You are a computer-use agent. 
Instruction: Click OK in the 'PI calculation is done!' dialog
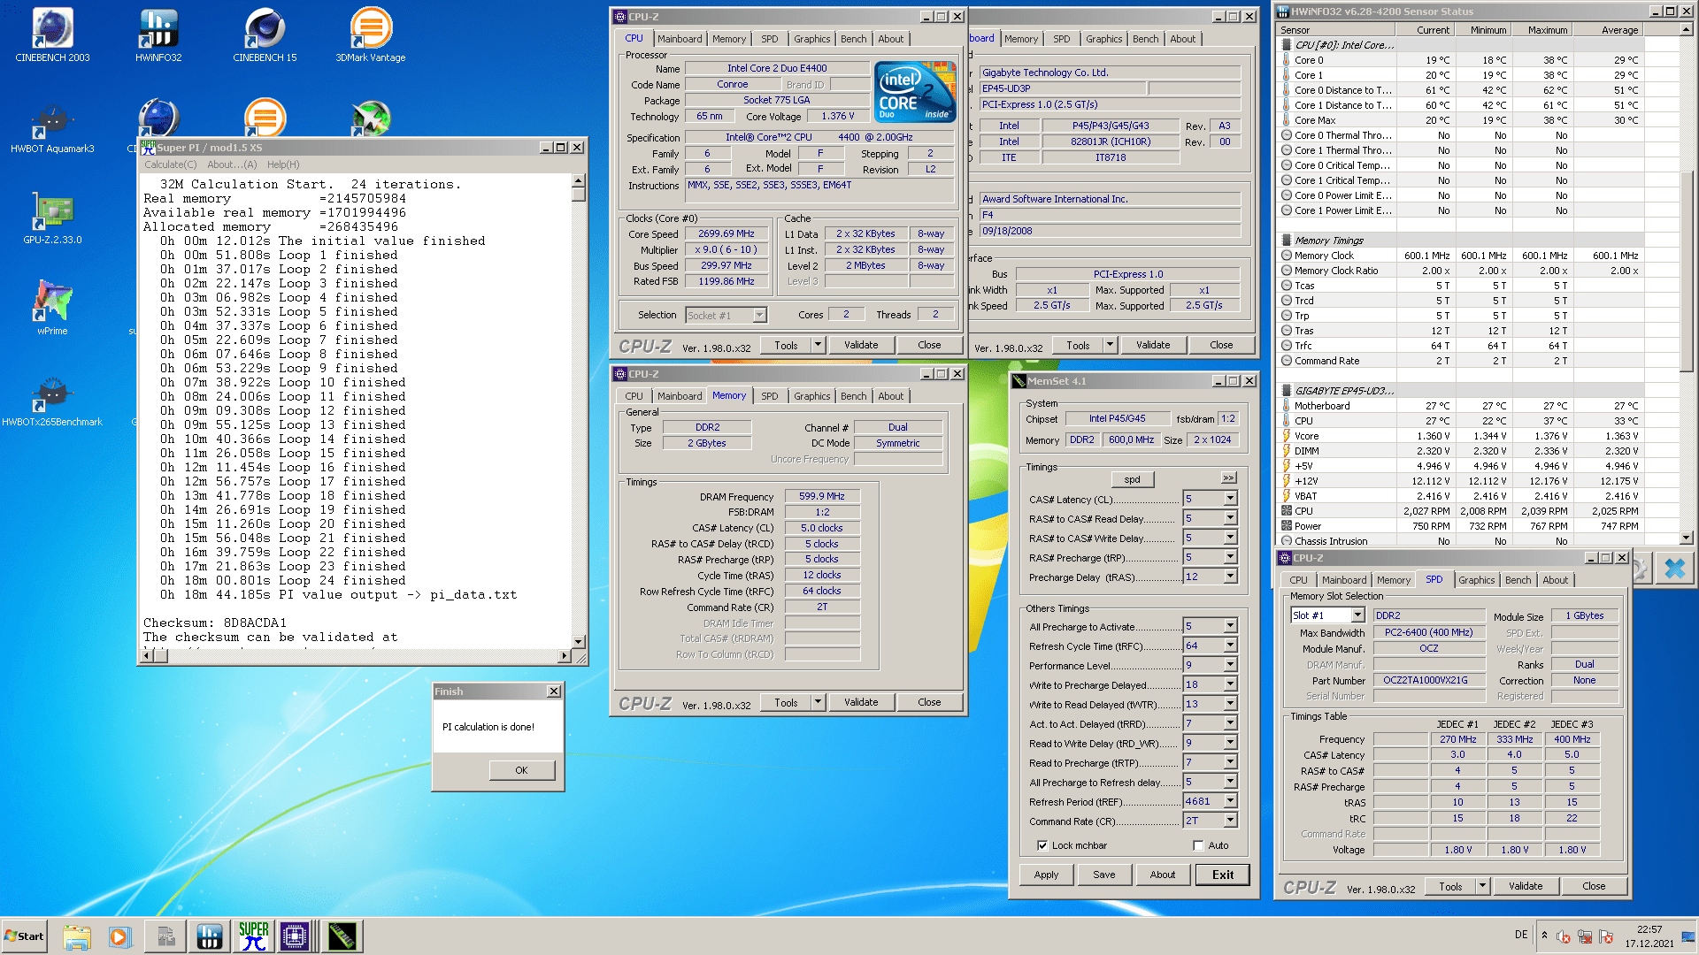[521, 770]
